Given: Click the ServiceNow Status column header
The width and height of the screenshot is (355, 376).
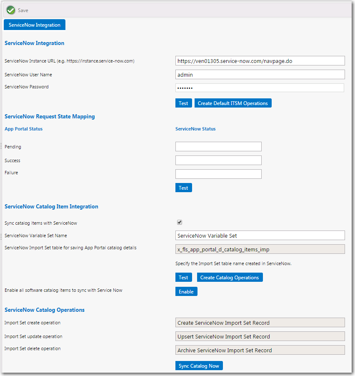Looking at the screenshot, I should (x=195, y=129).
